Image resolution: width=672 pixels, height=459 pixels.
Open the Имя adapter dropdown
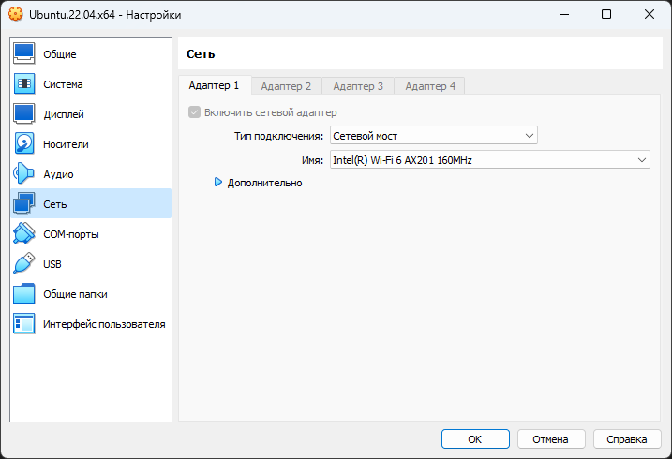(x=489, y=160)
